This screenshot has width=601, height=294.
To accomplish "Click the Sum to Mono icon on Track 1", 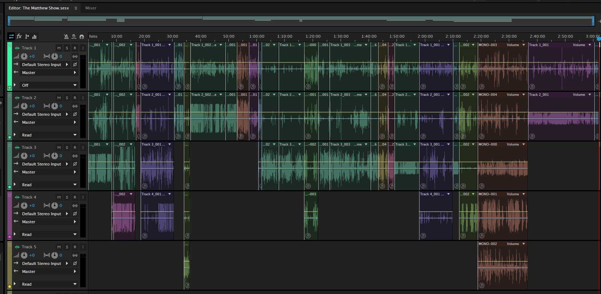I will point(75,56).
